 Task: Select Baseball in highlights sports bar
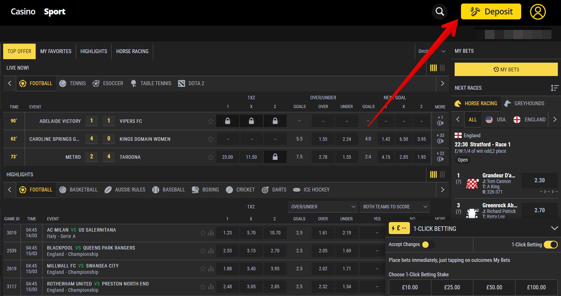tap(168, 190)
